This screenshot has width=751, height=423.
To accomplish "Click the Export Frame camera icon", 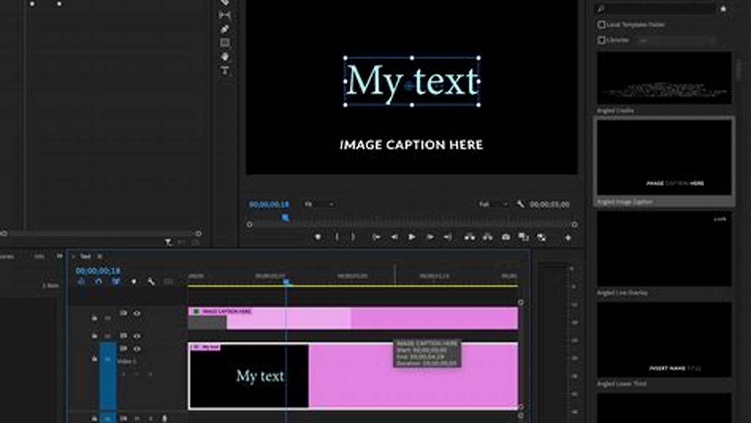I will [x=505, y=236].
